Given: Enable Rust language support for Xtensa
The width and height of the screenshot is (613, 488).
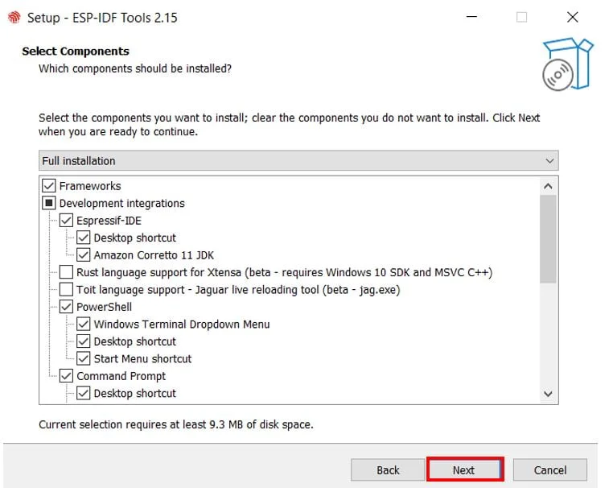Looking at the screenshot, I should pyautogui.click(x=66, y=272).
